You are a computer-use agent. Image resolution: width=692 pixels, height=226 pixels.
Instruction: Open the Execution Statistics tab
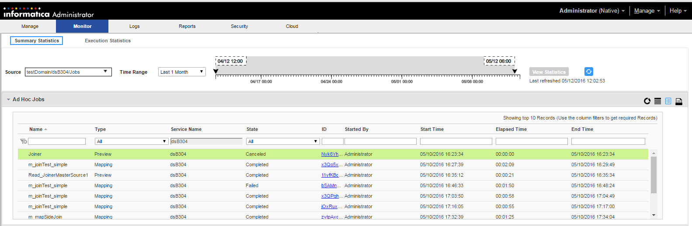108,41
